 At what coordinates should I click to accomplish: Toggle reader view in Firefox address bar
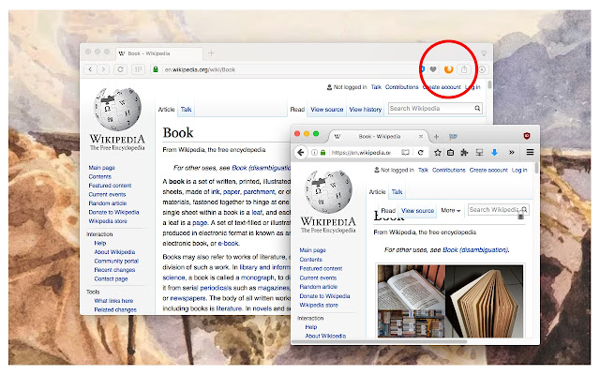coord(405,152)
